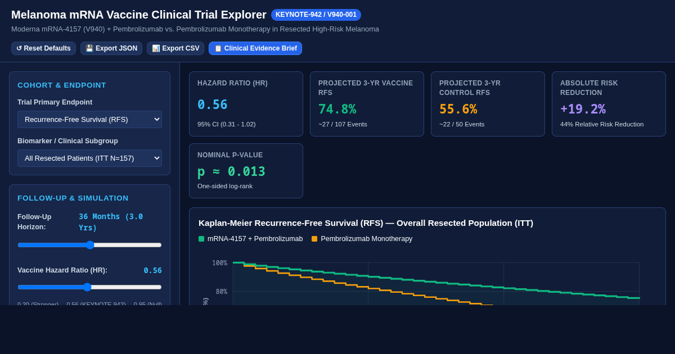675x354 pixels.
Task: Click the 100% y-axis label
Action: pyautogui.click(x=219, y=263)
